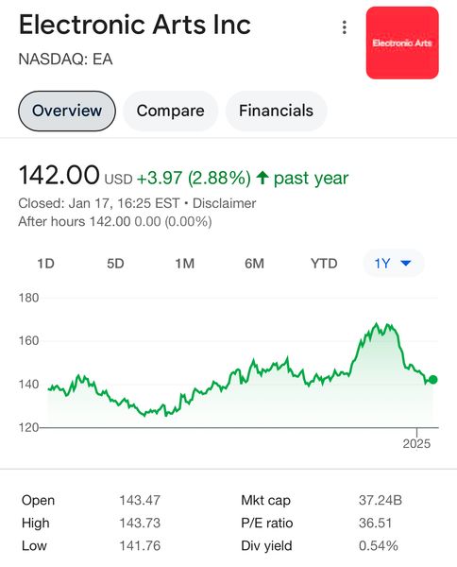The width and height of the screenshot is (457, 567).
Task: Click the P/E ratio value 36.51
Action: click(375, 523)
